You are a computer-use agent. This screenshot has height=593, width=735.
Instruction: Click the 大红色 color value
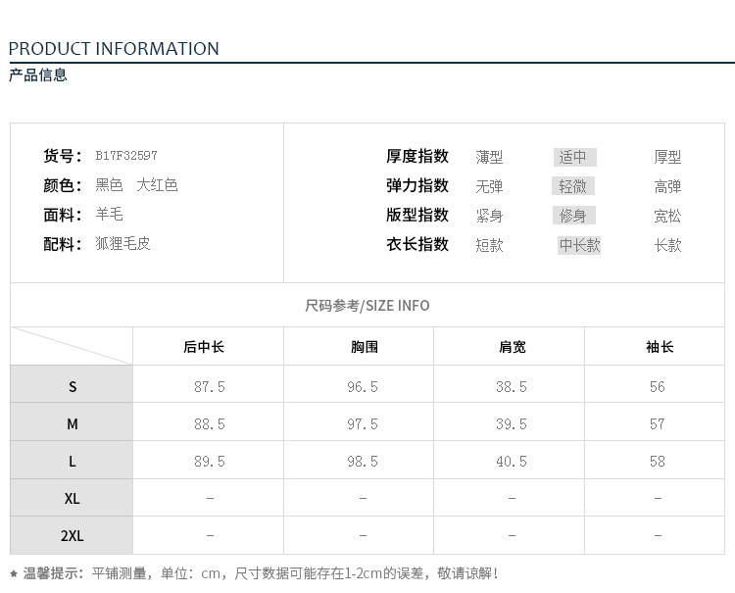coord(157,185)
